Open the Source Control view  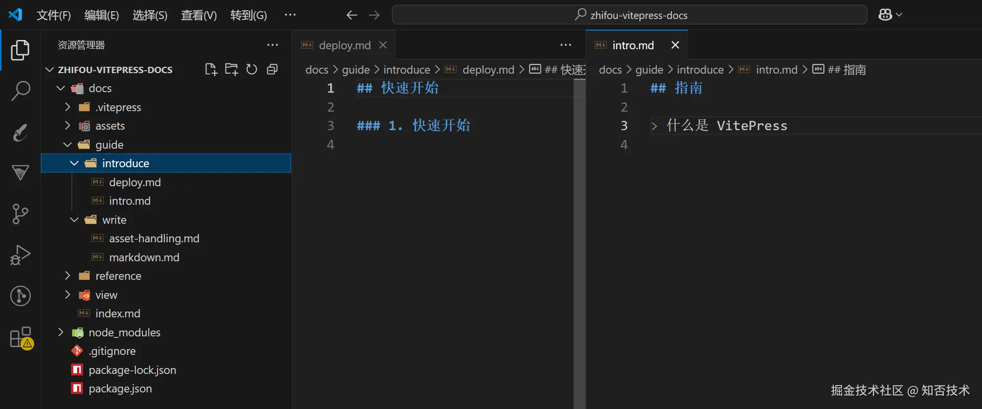click(x=20, y=214)
